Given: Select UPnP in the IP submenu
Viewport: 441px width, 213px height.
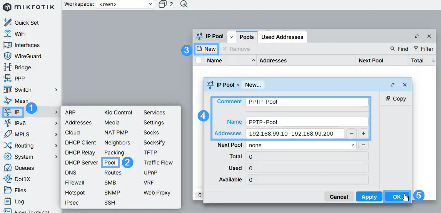Looking at the screenshot, I should 150,173.
